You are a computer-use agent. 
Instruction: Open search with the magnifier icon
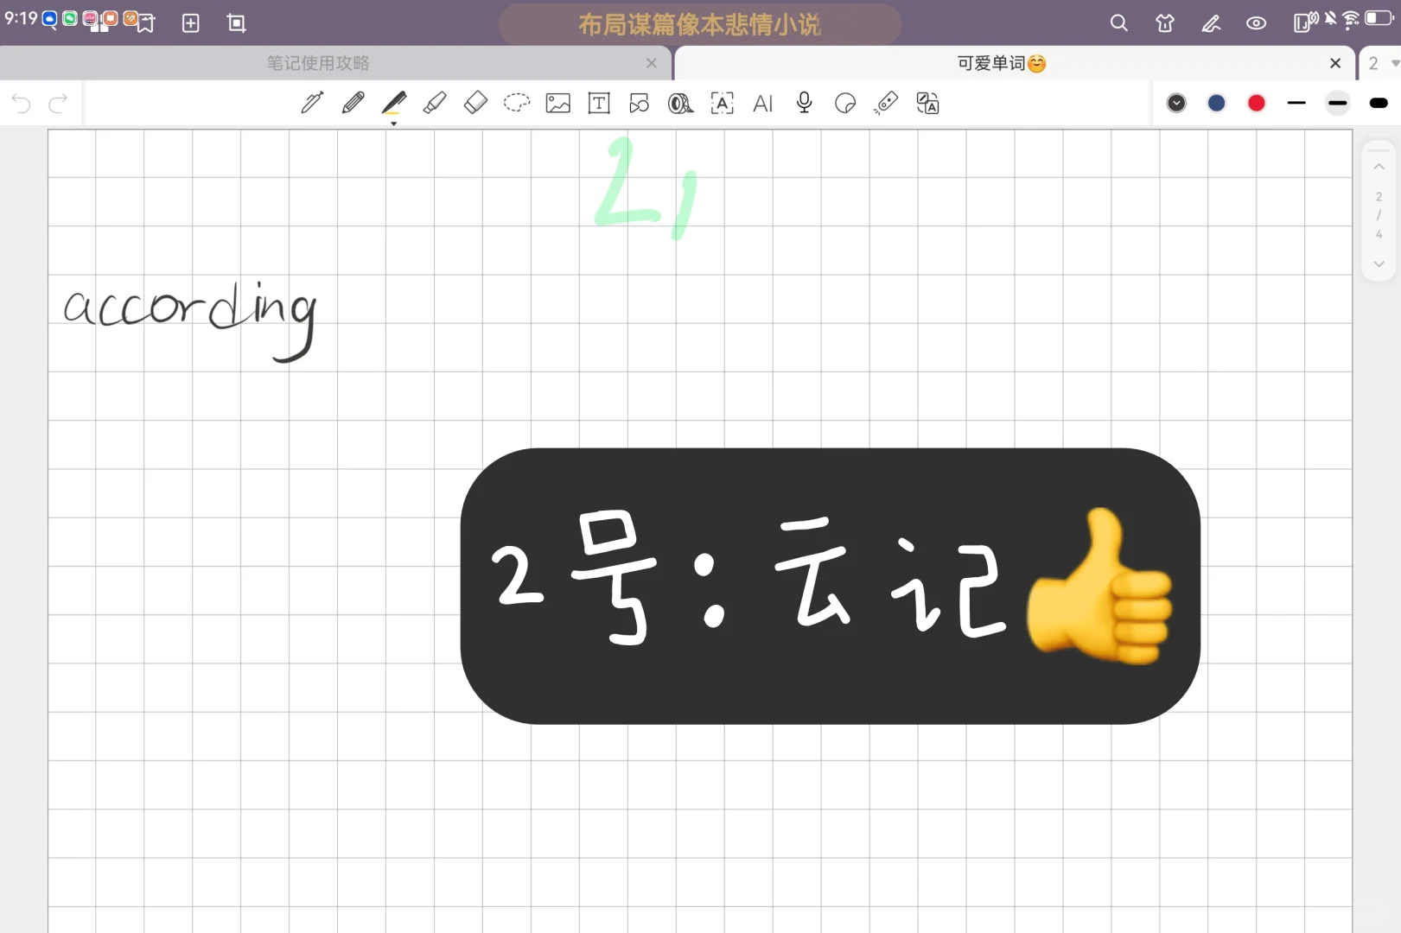point(1119,23)
